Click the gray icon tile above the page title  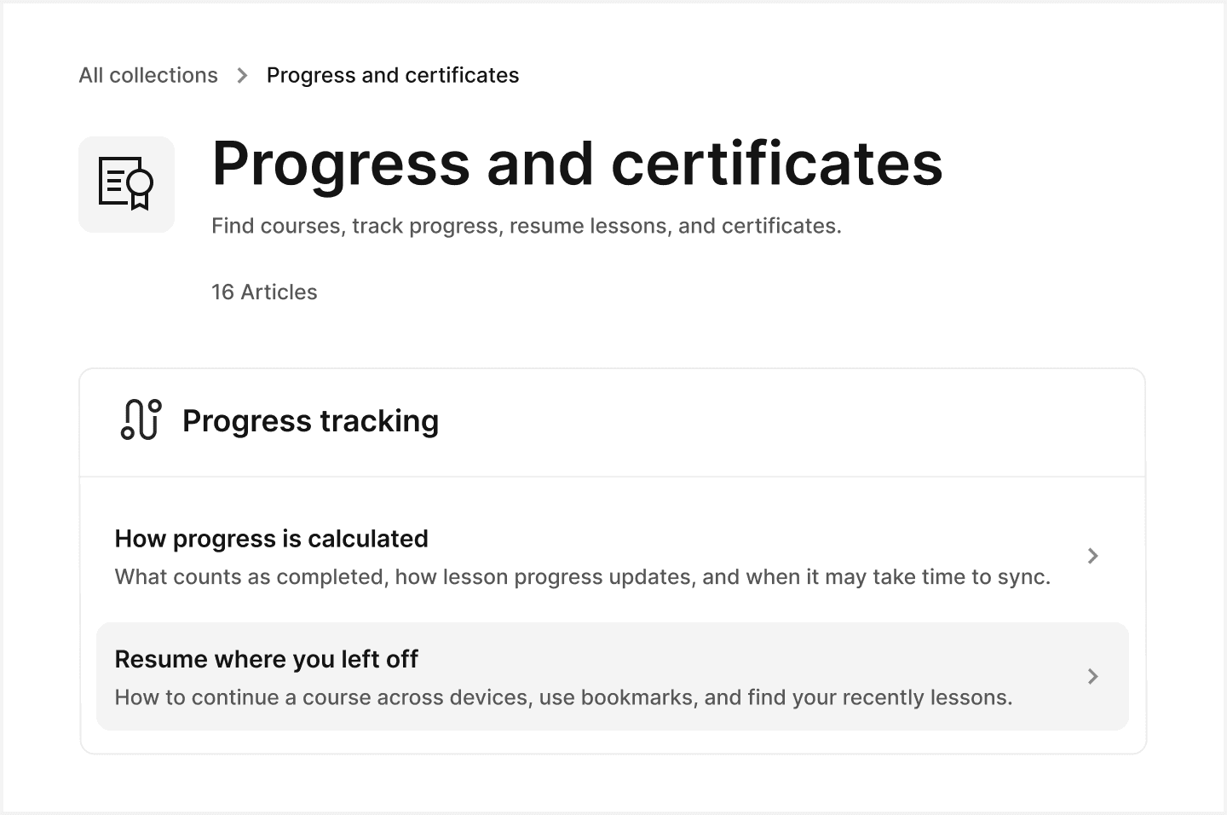point(126,183)
